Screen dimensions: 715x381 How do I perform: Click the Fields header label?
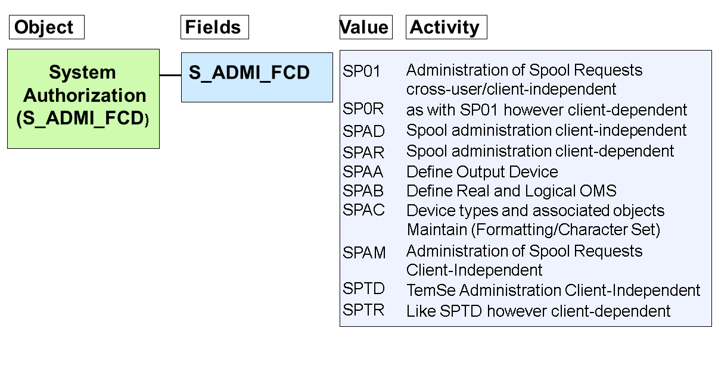[214, 27]
